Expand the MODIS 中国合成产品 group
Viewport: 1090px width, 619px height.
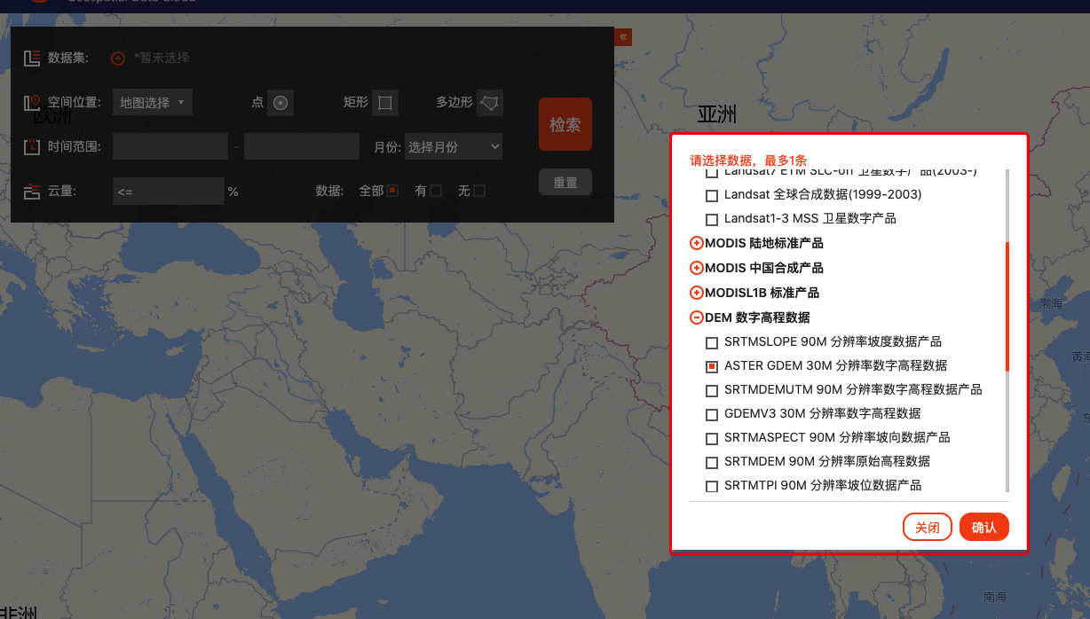(x=697, y=268)
